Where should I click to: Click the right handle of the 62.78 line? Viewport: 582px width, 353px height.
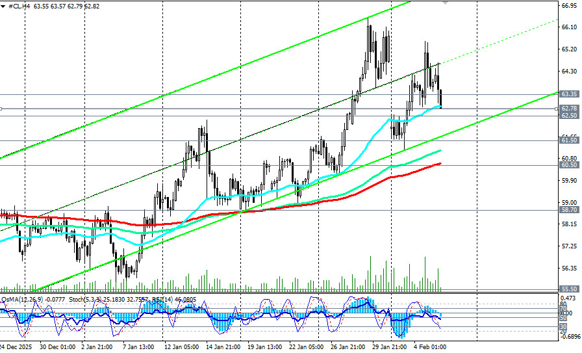point(556,109)
